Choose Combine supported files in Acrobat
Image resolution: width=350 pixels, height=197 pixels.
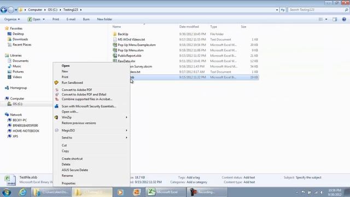coord(87,99)
